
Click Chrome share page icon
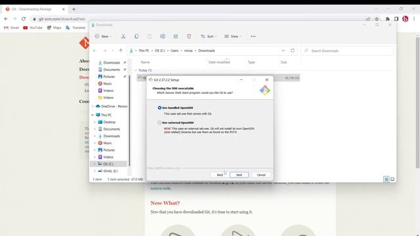pos(368,19)
